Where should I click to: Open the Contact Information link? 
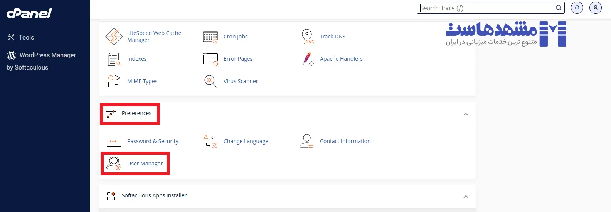(345, 141)
